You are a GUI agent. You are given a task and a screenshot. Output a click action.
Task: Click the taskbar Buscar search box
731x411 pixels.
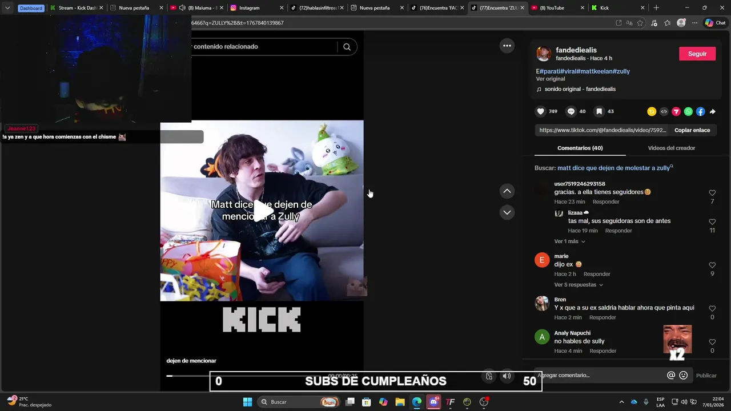299,402
